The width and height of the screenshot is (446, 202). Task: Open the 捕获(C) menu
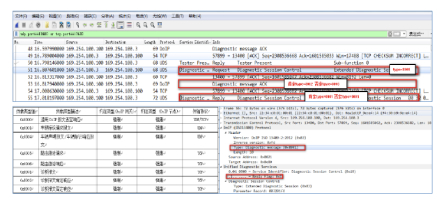[x=90, y=16]
